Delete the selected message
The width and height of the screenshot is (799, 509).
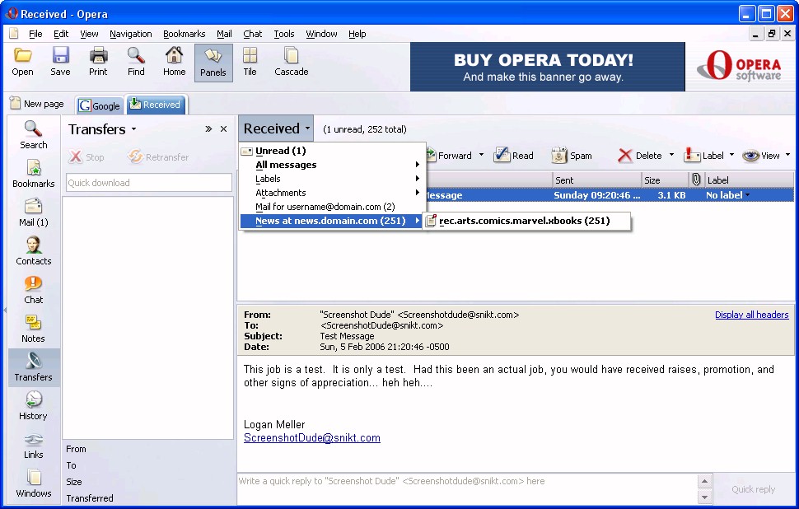(x=640, y=156)
